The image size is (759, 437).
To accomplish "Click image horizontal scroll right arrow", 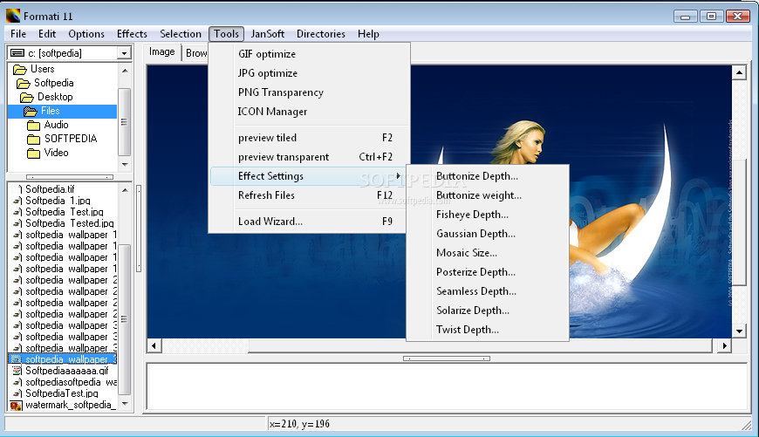I will 724,345.
